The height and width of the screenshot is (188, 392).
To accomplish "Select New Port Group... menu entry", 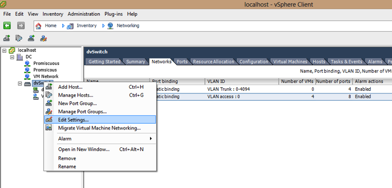I will tap(100, 103).
